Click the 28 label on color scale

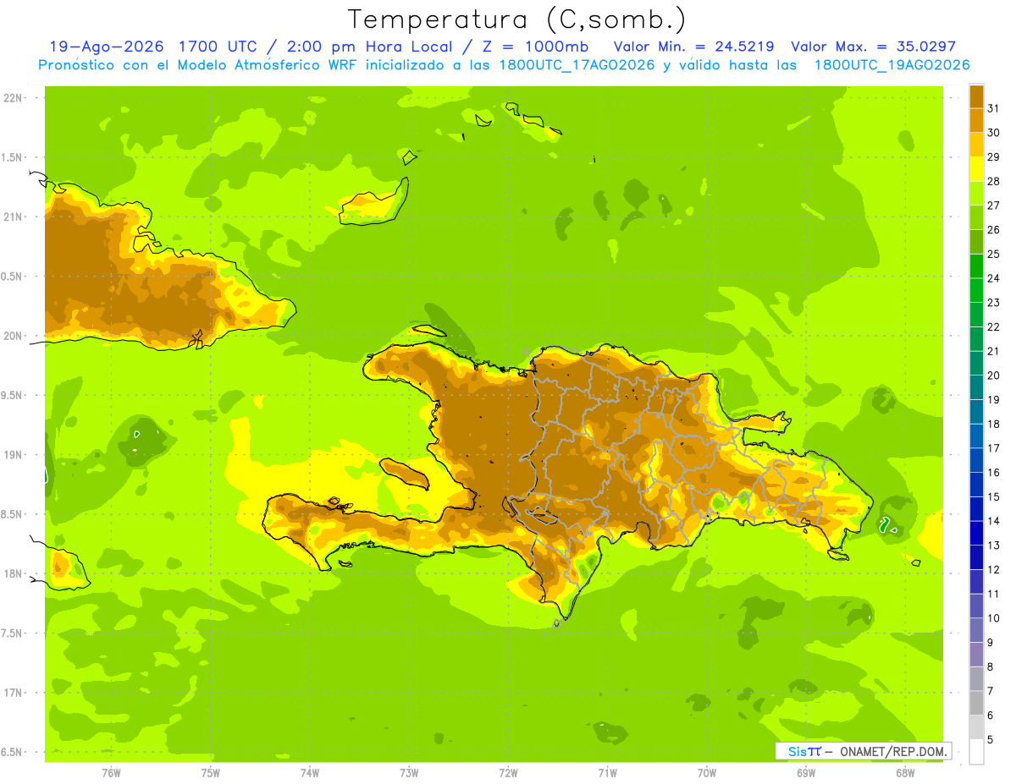(x=993, y=181)
